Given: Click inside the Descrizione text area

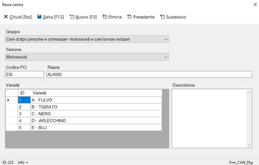Looking at the screenshot, I should pos(209,118).
